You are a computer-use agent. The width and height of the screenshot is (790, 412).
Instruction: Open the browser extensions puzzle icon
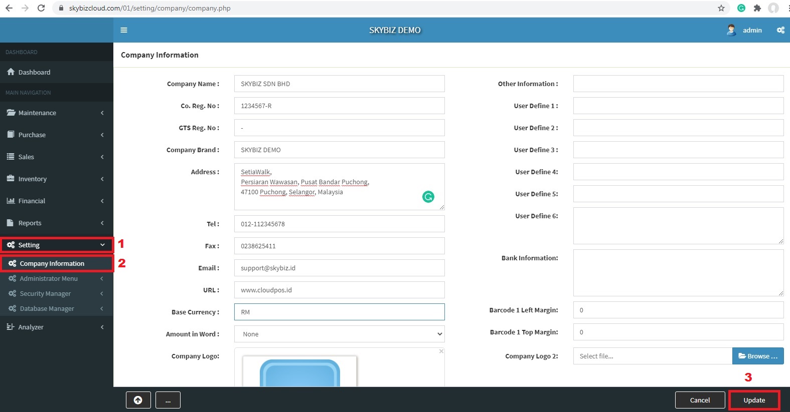pyautogui.click(x=757, y=8)
